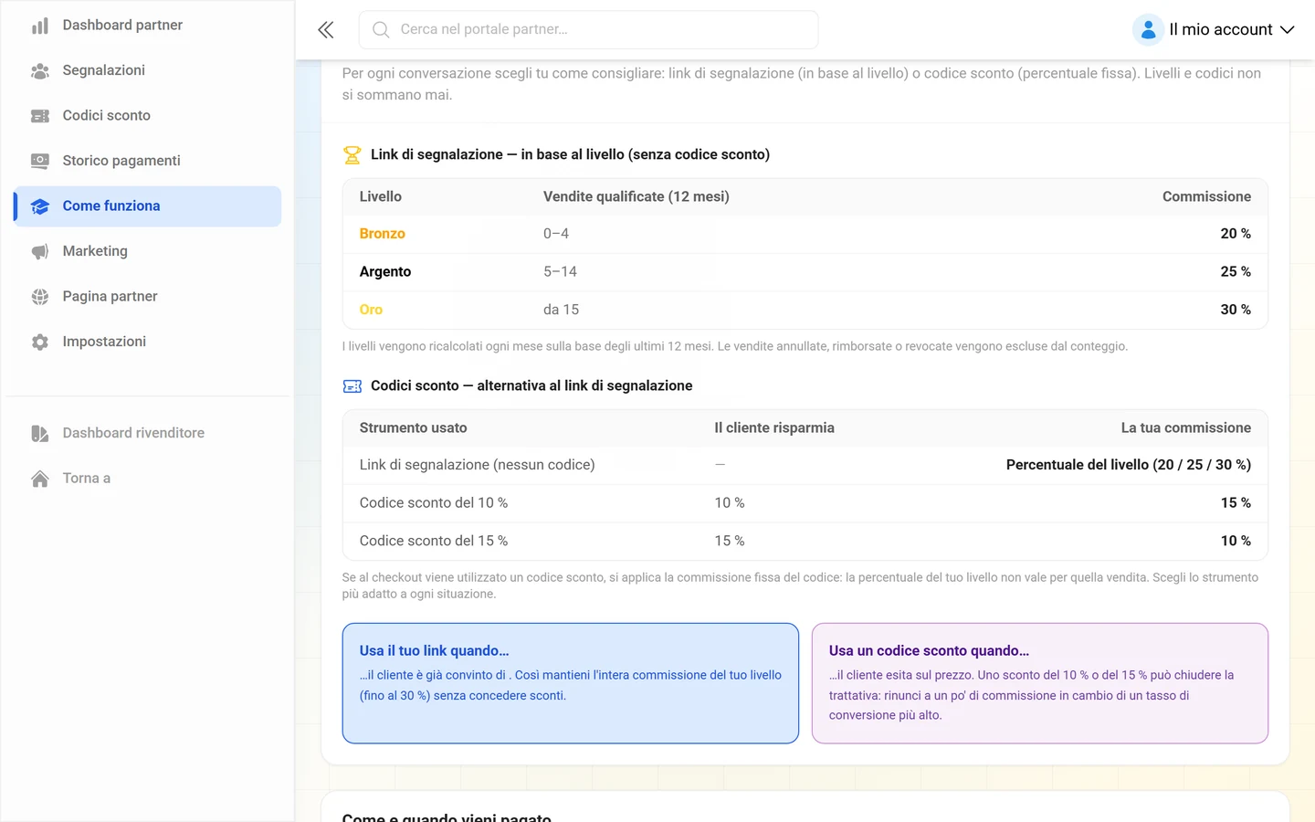The height and width of the screenshot is (822, 1315).
Task: Click the La tua commissione column header
Action: click(1186, 427)
